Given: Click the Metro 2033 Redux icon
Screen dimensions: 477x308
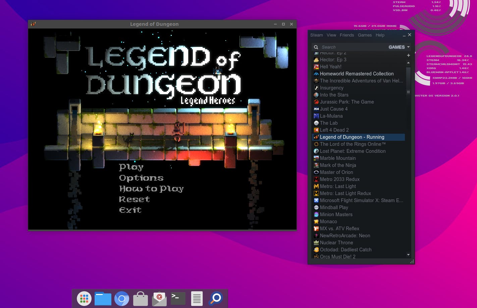Looking at the screenshot, I should (x=316, y=179).
